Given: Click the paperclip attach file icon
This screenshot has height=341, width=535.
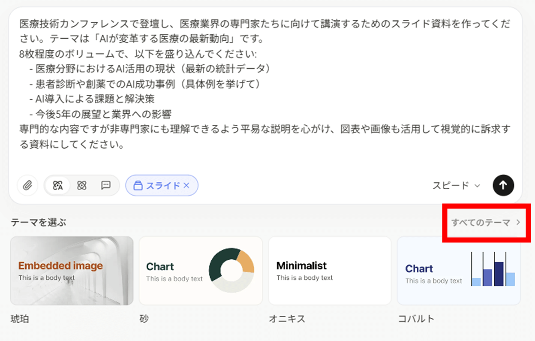Looking at the screenshot, I should pos(27,185).
